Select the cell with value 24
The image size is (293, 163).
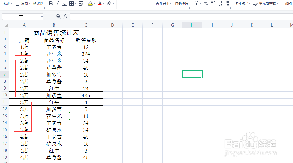click(x=86, y=88)
